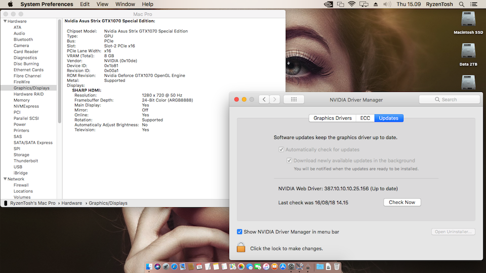Click the volume icon in the menu bar
The height and width of the screenshot is (273, 486).
(387, 4)
